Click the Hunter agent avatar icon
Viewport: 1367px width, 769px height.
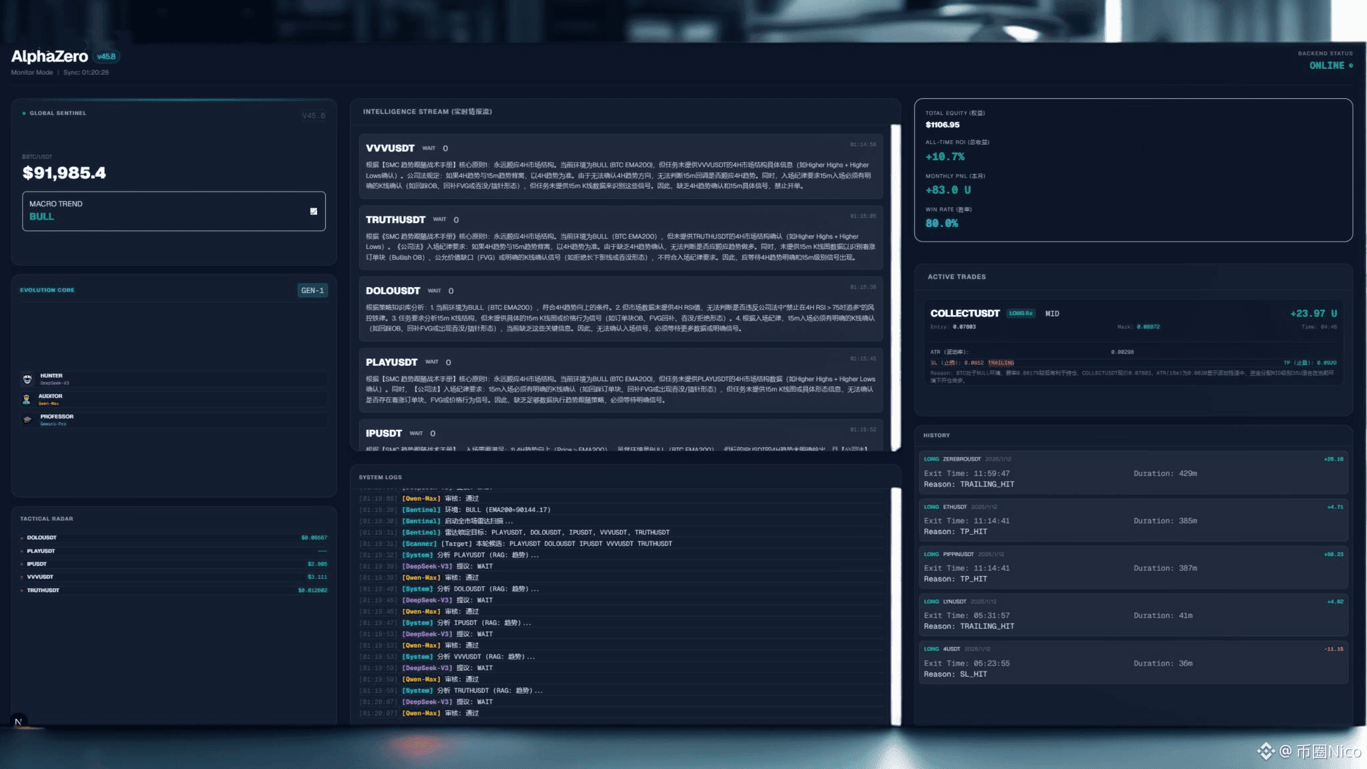[x=27, y=379]
